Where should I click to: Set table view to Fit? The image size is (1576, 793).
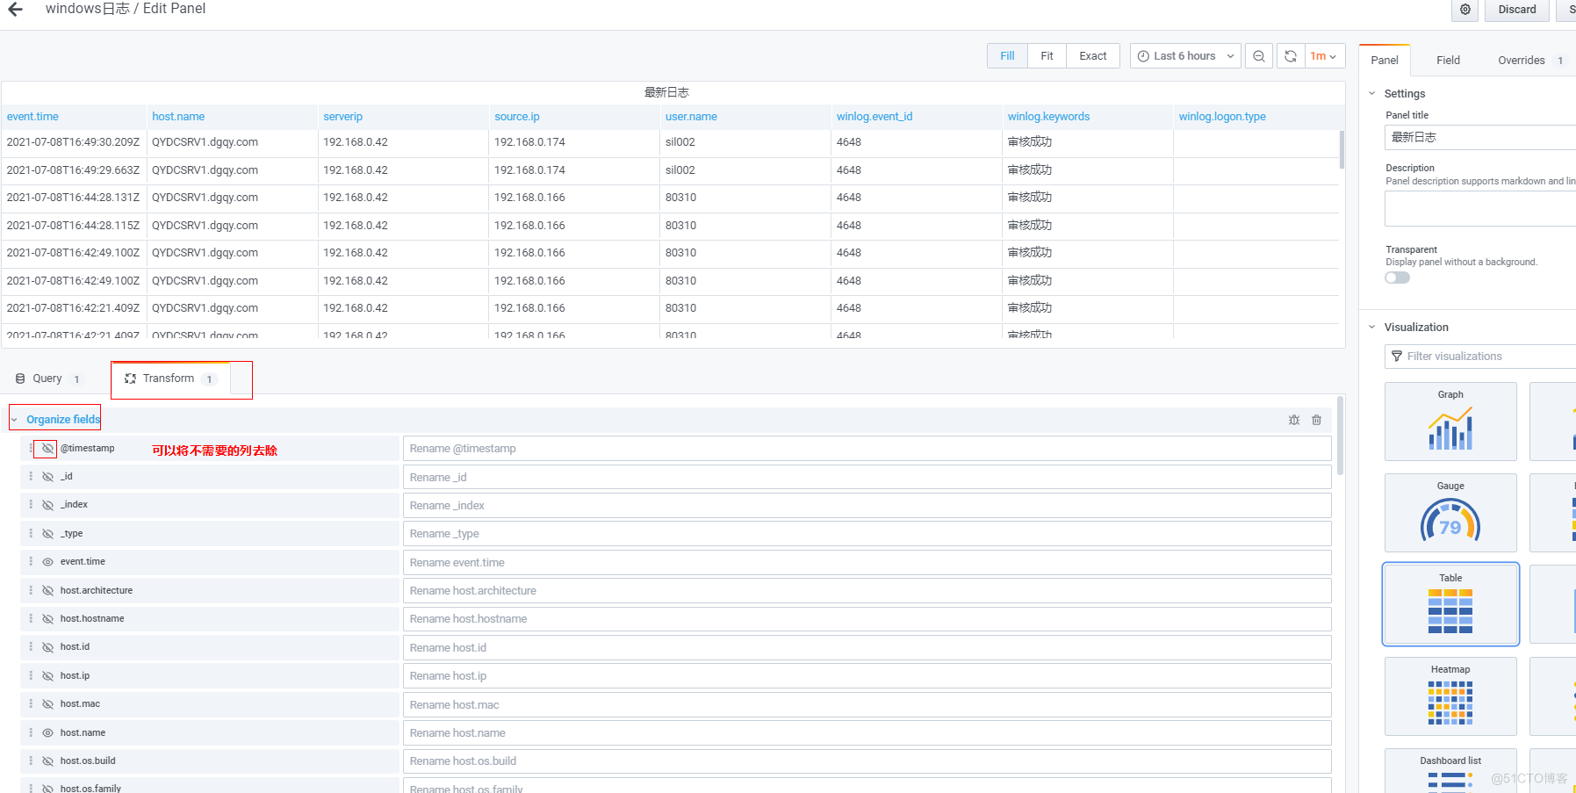1047,56
